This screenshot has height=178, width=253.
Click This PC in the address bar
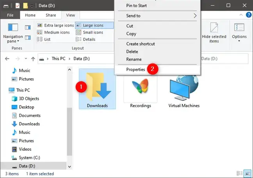pos(59,58)
